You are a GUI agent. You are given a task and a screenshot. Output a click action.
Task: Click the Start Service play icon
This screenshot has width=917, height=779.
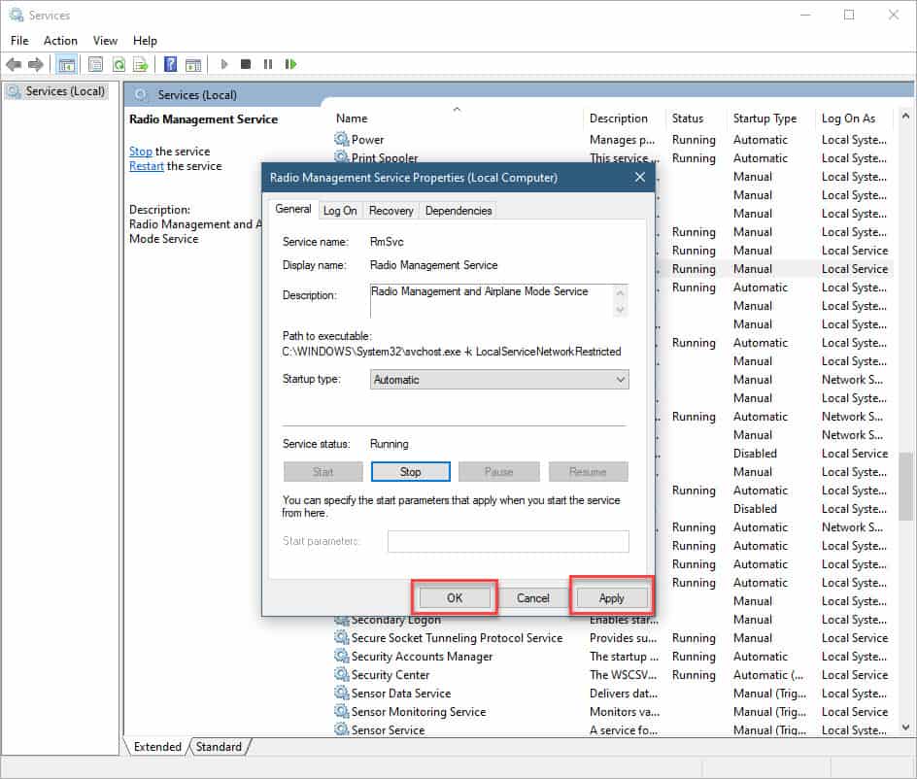[224, 64]
